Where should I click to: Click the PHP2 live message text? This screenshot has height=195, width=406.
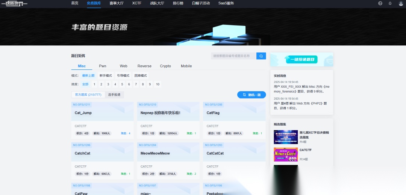click(x=301, y=106)
